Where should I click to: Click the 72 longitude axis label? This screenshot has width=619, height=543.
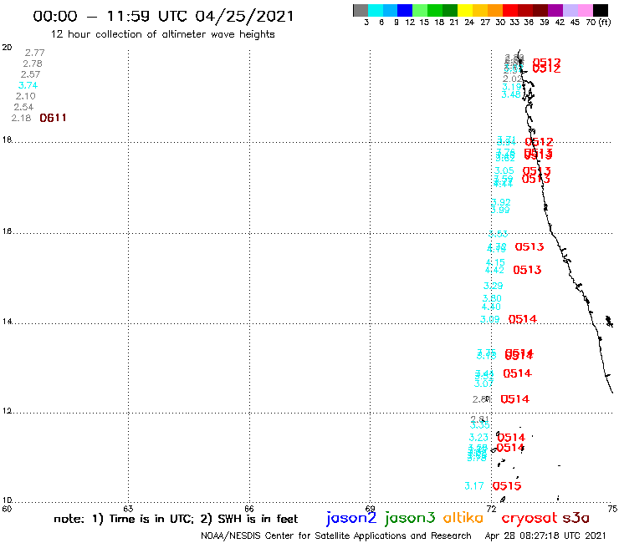pos(491,509)
